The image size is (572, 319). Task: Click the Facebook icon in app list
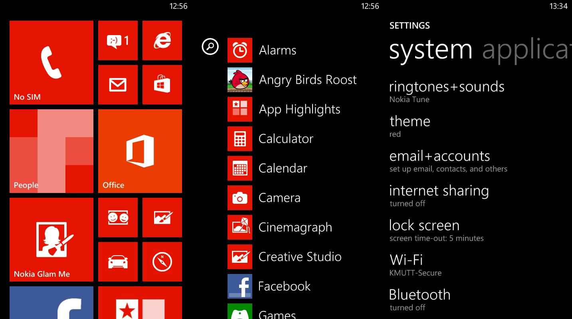pos(240,286)
